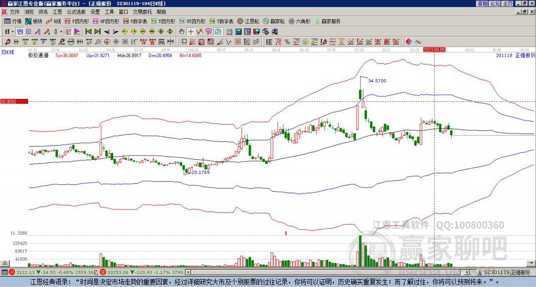Viewport: 536px width, 287px height.
Task: Select the Gann fan angle tool
Action: coord(193,42)
